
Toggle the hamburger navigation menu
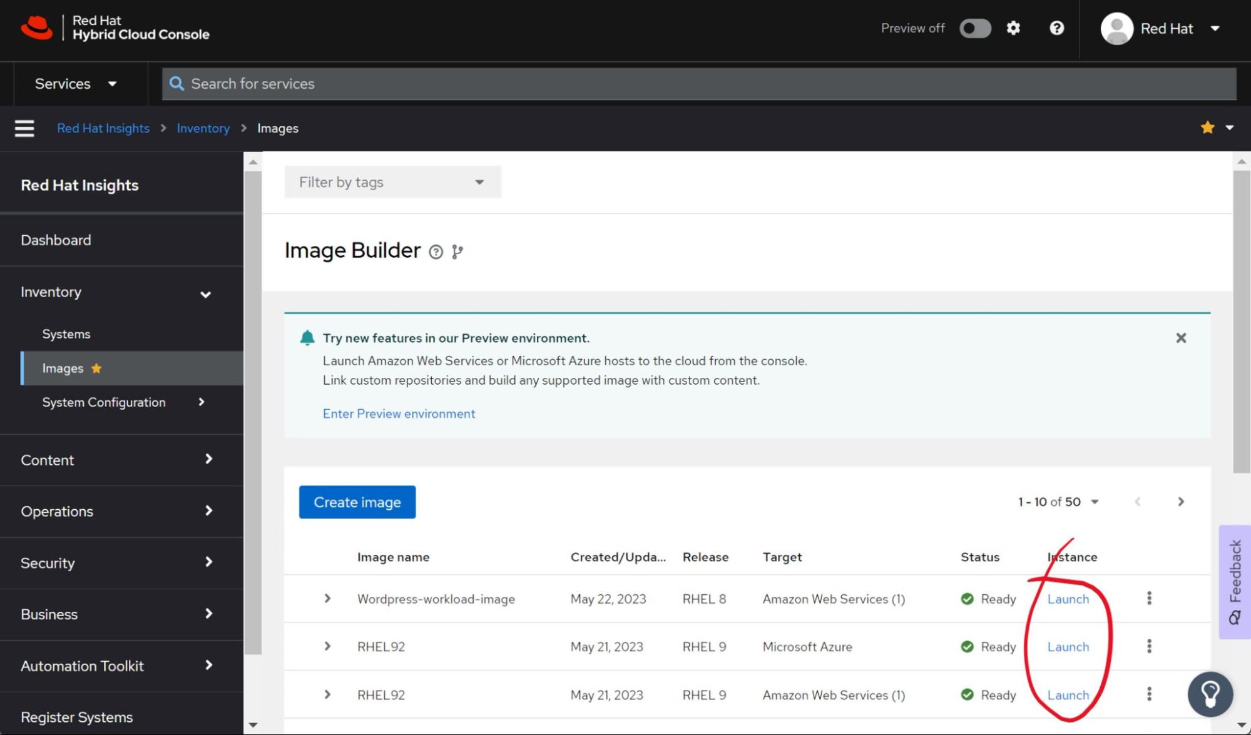24,128
